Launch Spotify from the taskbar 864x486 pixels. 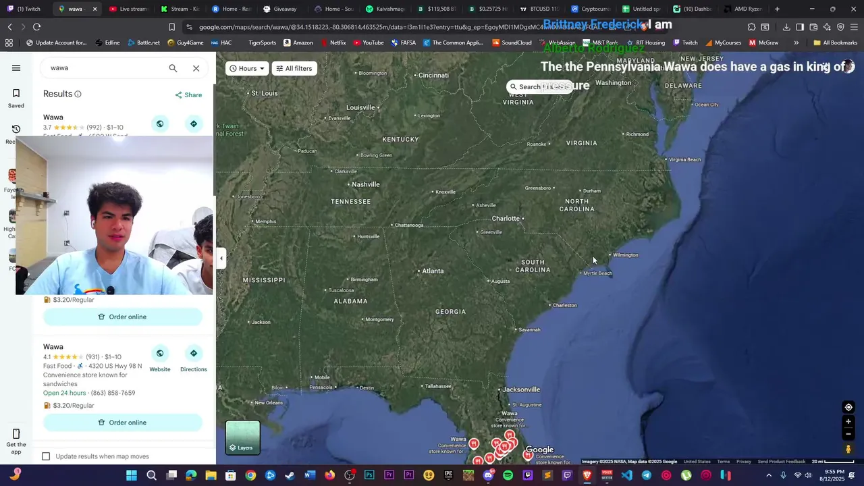[508, 475]
